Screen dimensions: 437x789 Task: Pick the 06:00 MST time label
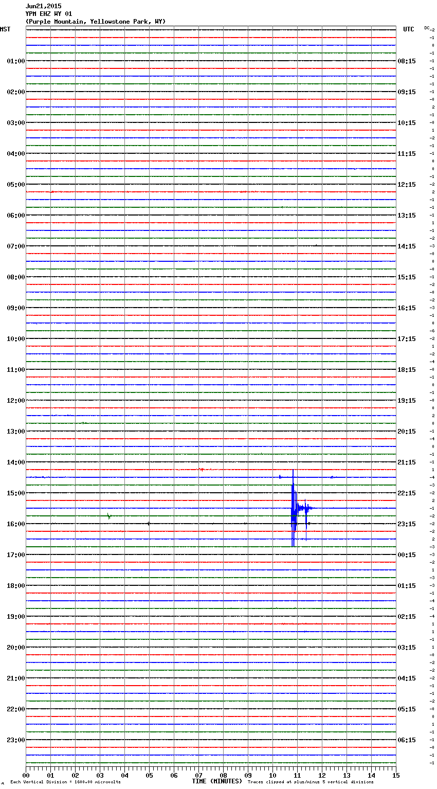pyautogui.click(x=16, y=216)
